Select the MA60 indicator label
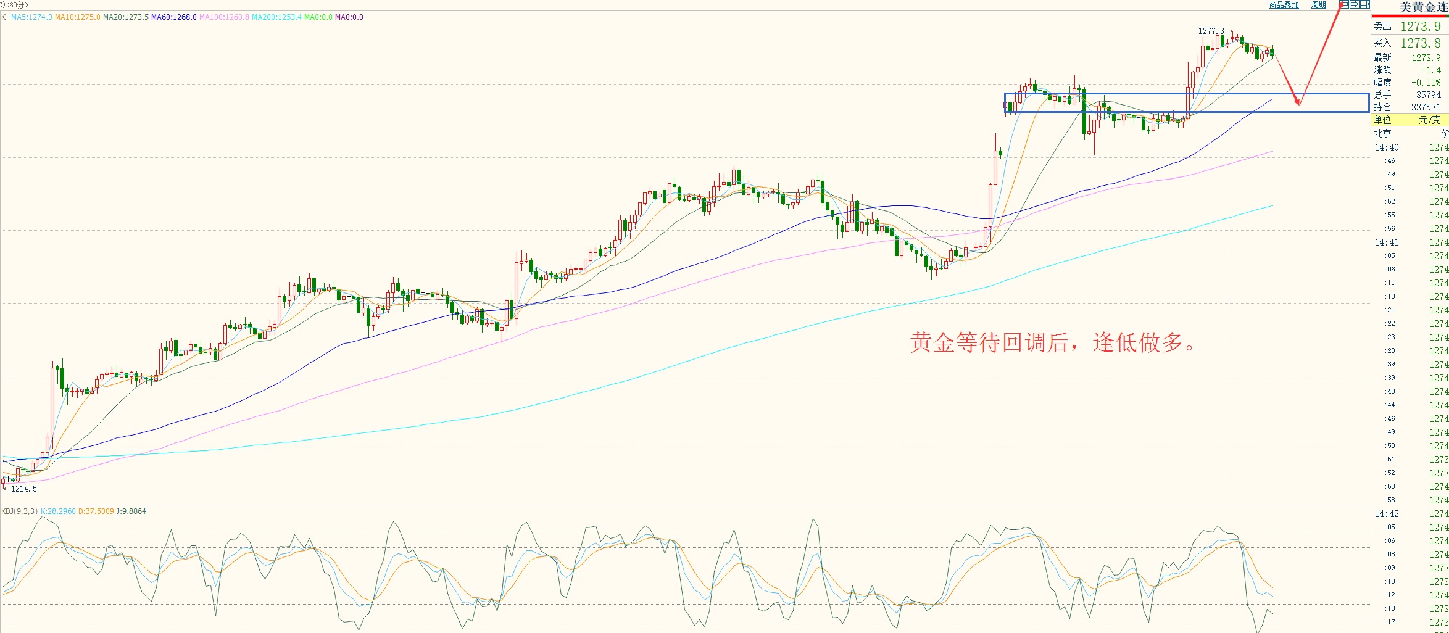The height and width of the screenshot is (633, 1449). (173, 17)
